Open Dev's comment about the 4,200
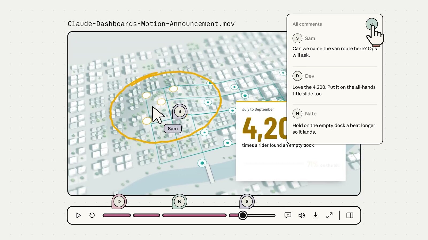The height and width of the screenshot is (240, 428). 334,90
